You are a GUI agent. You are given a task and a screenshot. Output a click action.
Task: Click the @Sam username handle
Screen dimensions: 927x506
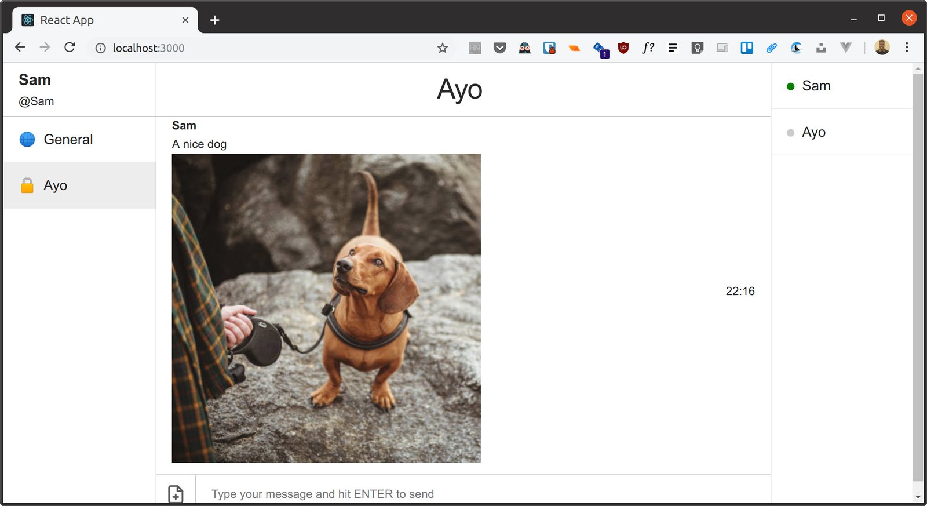[37, 101]
